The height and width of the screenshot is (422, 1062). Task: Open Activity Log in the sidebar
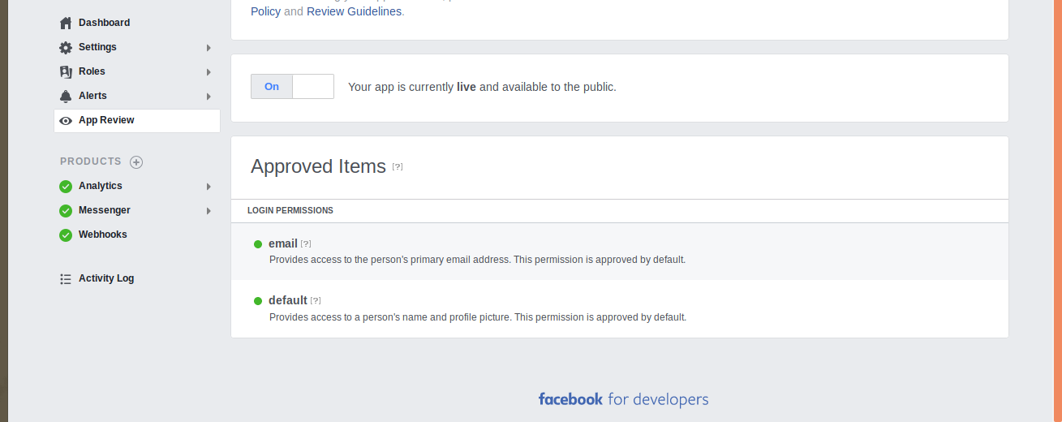[137, 278]
